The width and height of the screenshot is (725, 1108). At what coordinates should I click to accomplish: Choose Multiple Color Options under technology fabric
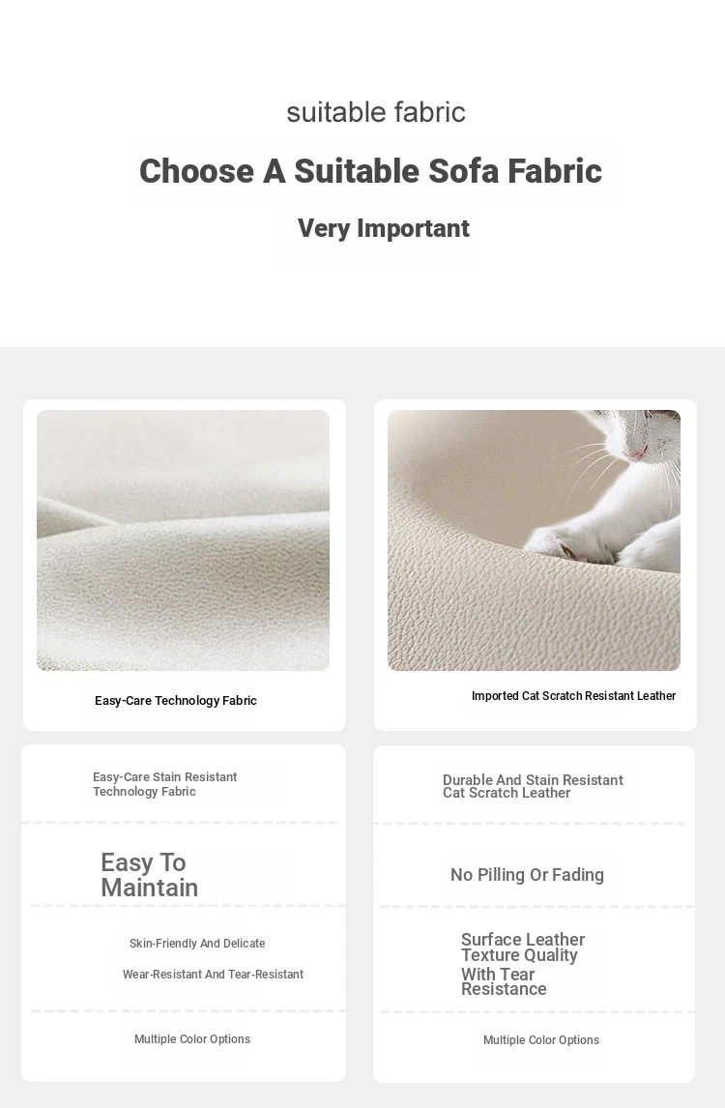tap(192, 1038)
